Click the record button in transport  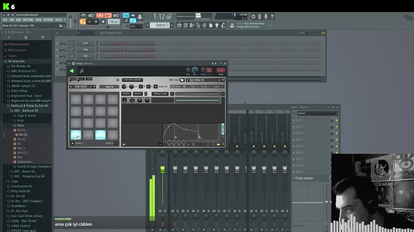(103, 22)
